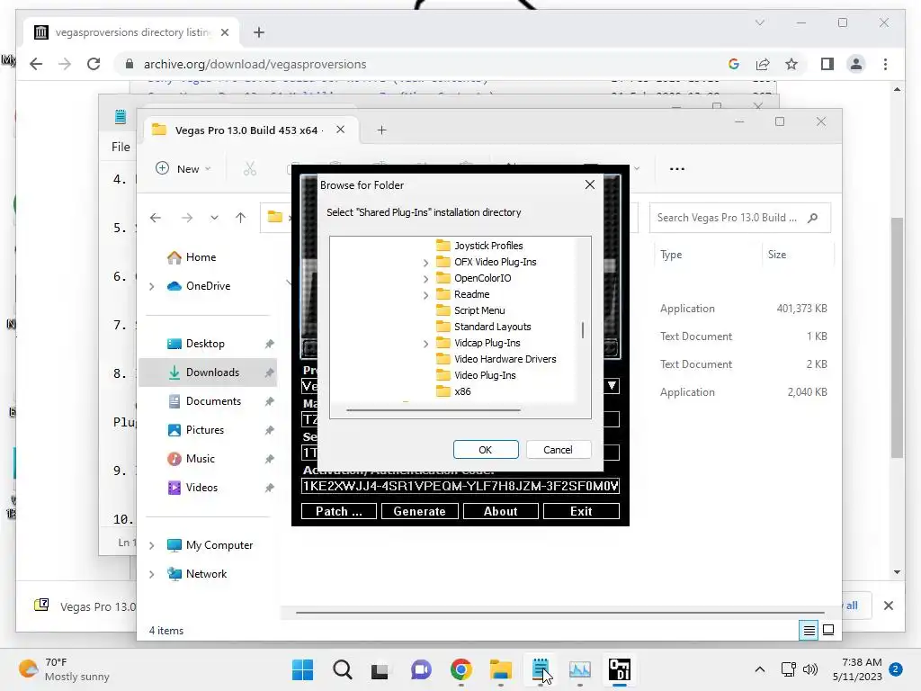Select the Video Plug-Ins folder
Viewport: 921px width, 691px height.
485,375
